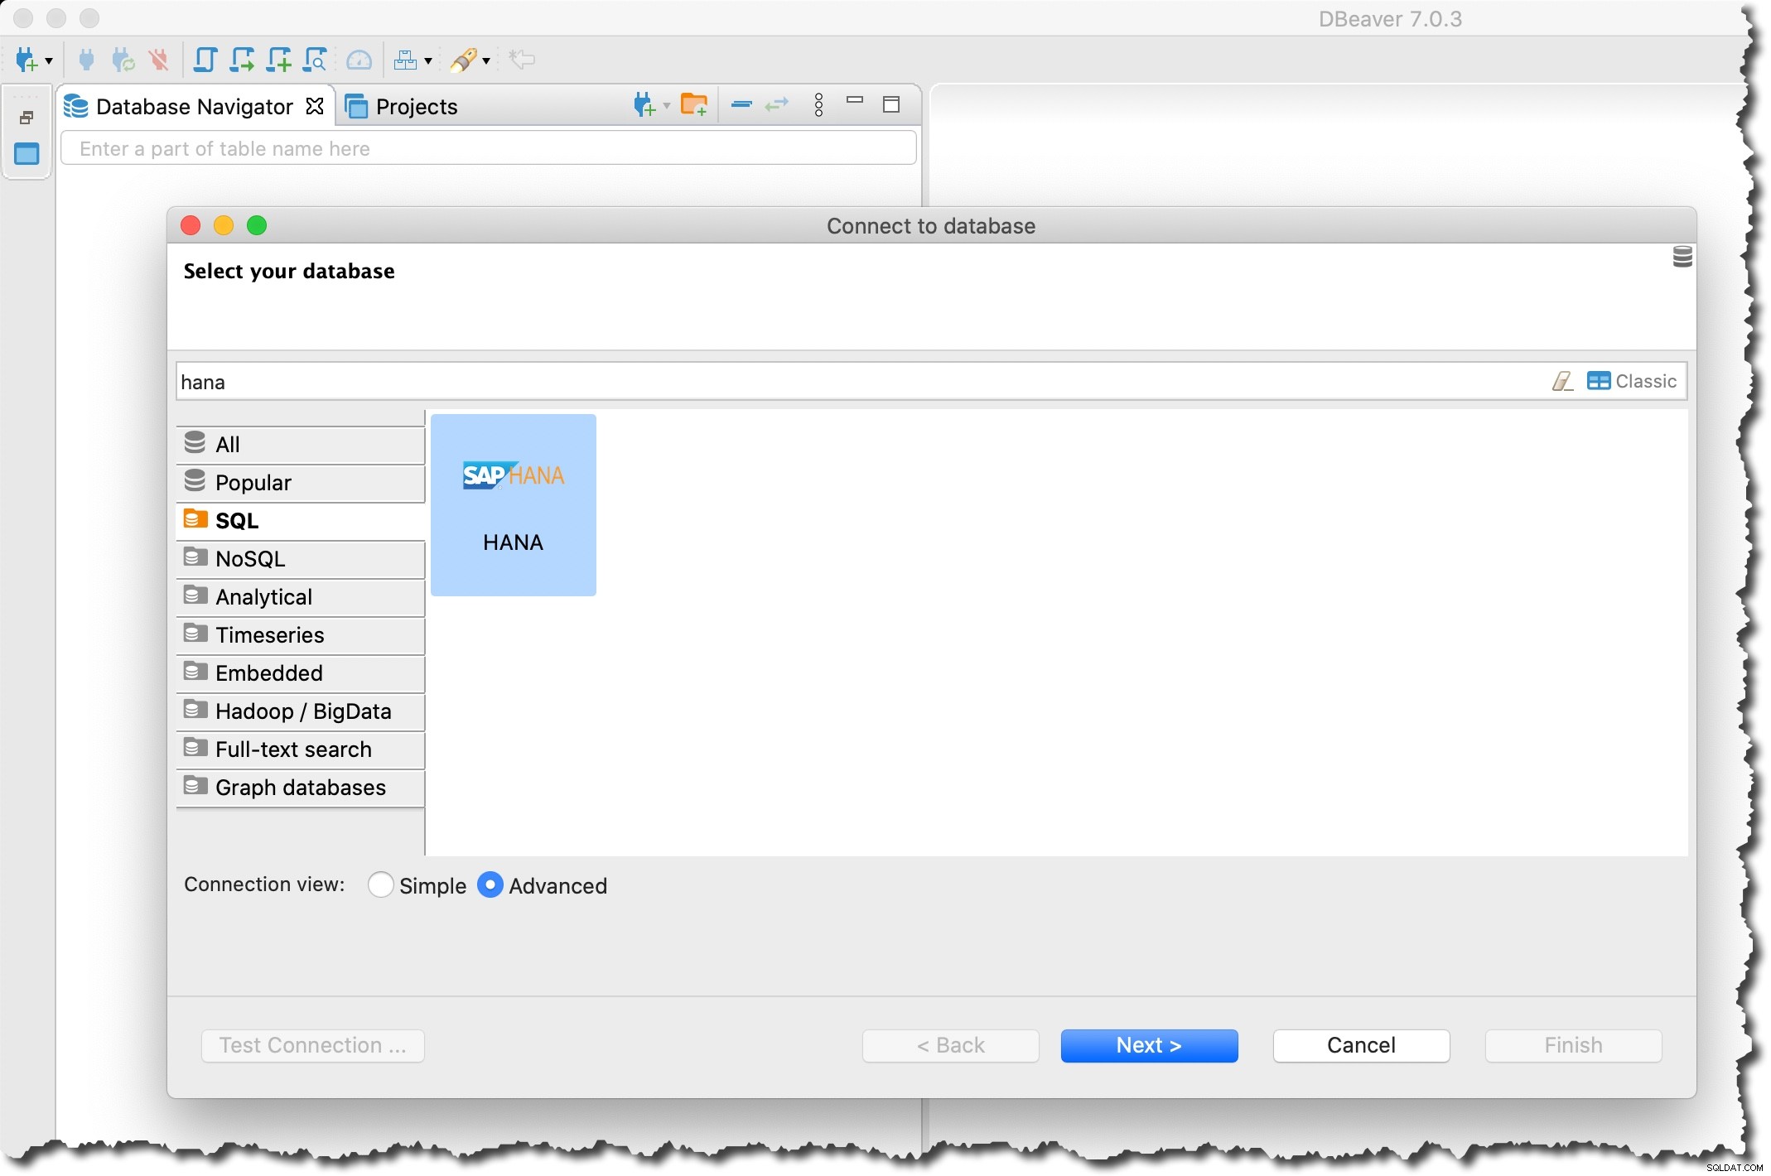Image resolution: width=1771 pixels, height=1176 pixels.
Task: Select the All category
Action: pos(301,445)
